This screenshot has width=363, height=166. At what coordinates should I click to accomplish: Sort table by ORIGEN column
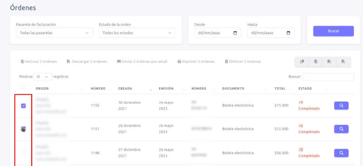(x=42, y=89)
